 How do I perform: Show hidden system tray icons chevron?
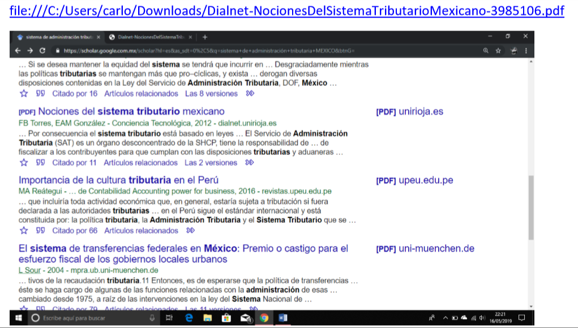445,318
